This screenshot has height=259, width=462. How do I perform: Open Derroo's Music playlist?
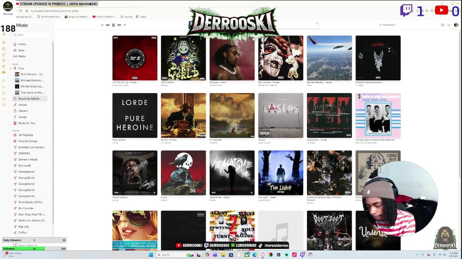click(x=28, y=160)
